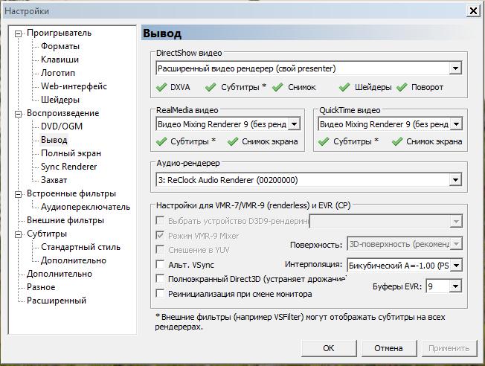The width and height of the screenshot is (485, 366).
Task: Open the Интерполяция dropdown
Action: (455, 265)
